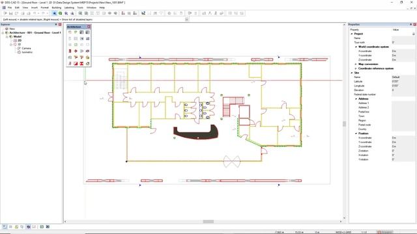This screenshot has width=417, height=234.
Task: Click the horizontal scrollbar thumb below the drawing
Action: click(x=208, y=222)
